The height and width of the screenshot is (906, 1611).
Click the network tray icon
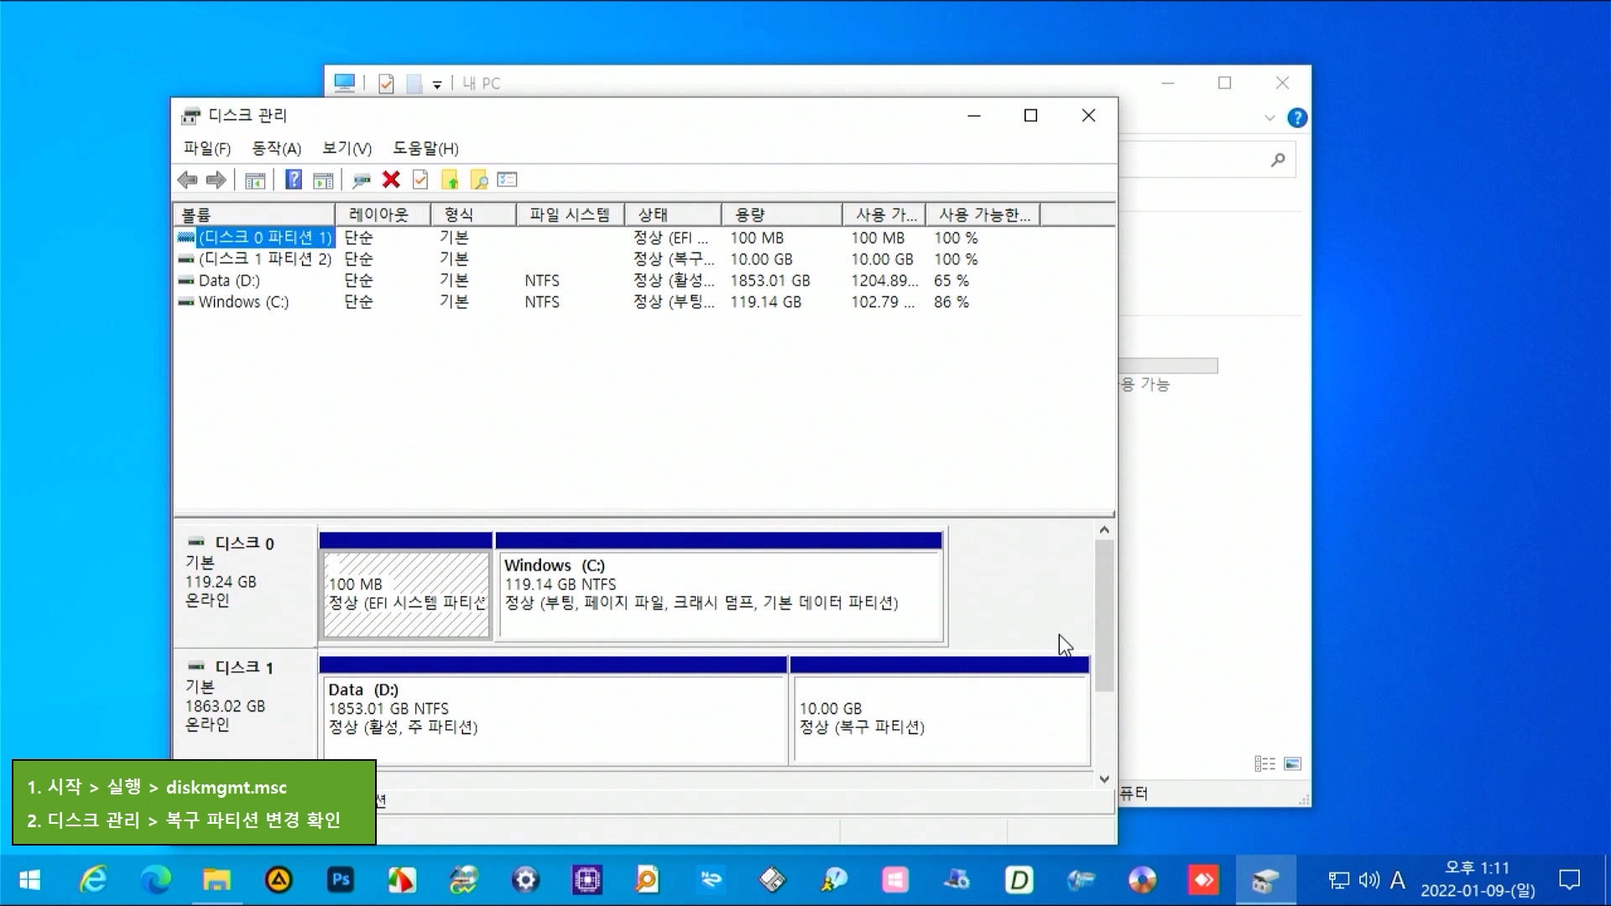point(1339,880)
